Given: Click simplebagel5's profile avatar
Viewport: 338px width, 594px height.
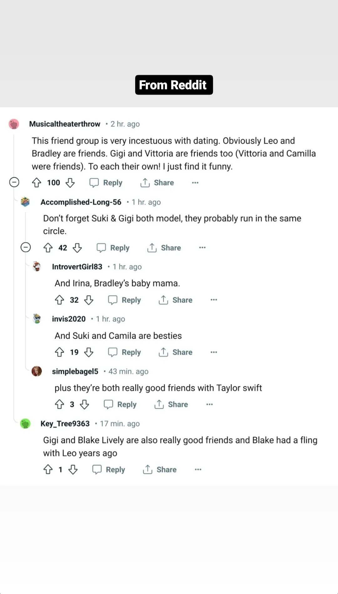Looking at the screenshot, I should tap(37, 371).
